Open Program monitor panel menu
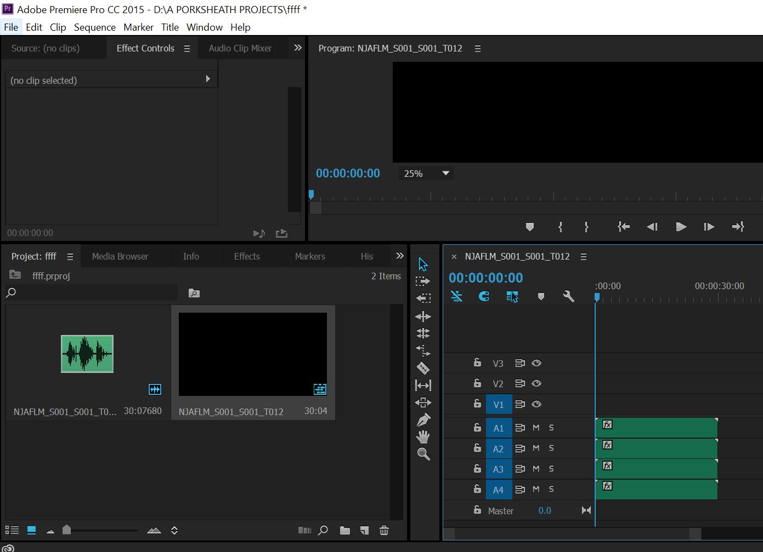 [477, 49]
